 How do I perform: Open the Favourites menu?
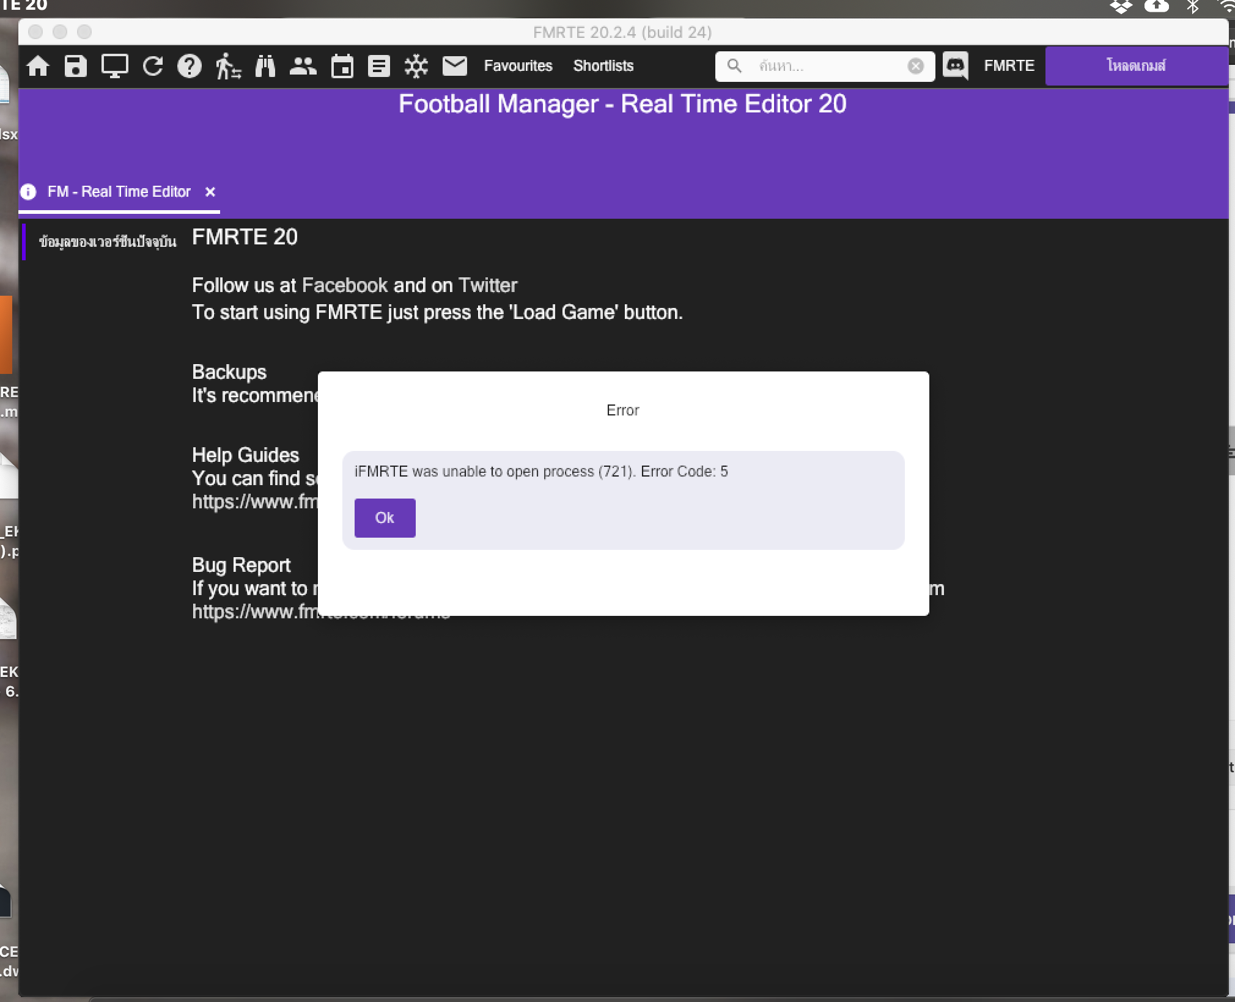pyautogui.click(x=518, y=66)
